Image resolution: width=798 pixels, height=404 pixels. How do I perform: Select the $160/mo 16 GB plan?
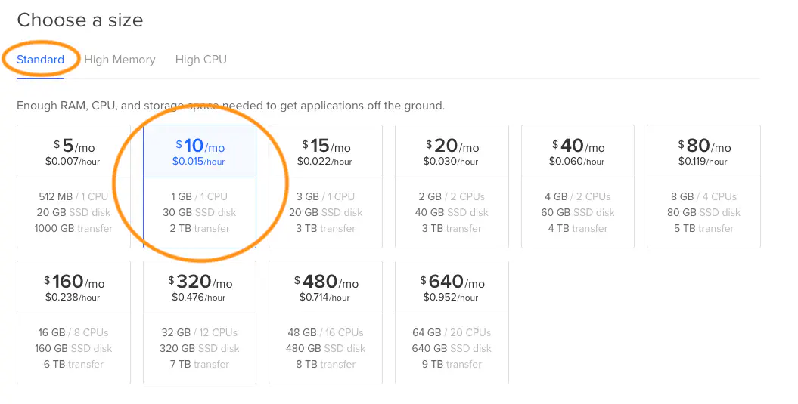point(73,322)
